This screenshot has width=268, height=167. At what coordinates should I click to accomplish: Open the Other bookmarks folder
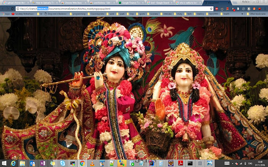coord(256,14)
